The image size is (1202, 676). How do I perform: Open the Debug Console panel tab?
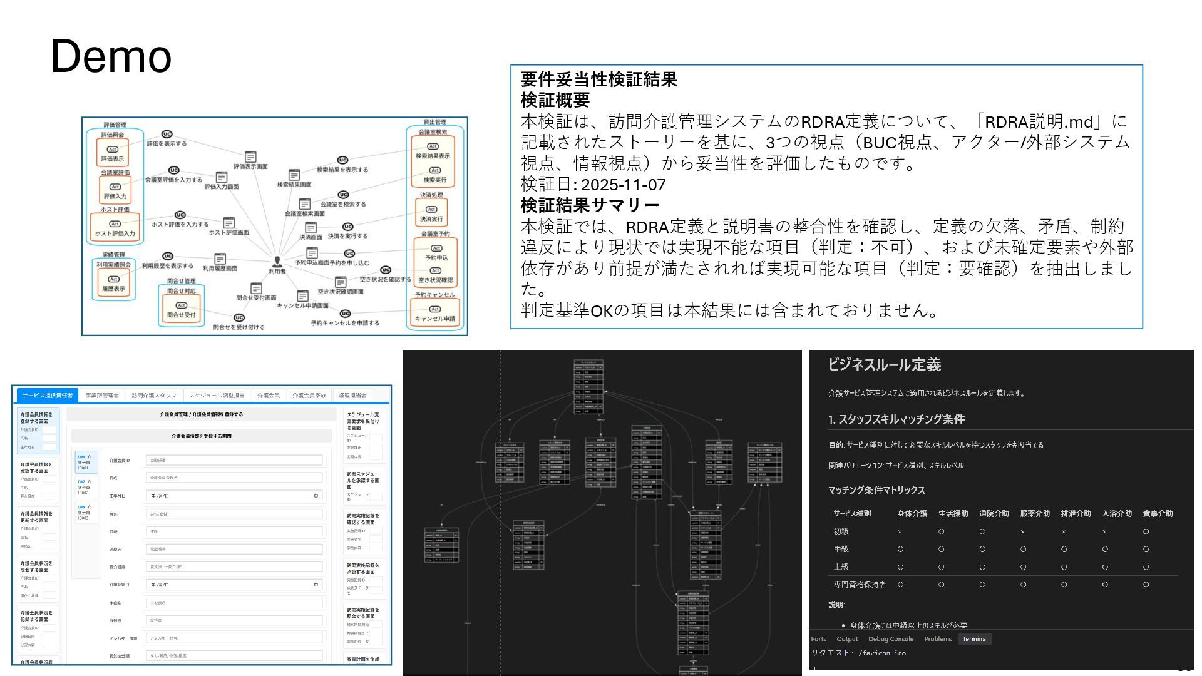pyautogui.click(x=890, y=639)
